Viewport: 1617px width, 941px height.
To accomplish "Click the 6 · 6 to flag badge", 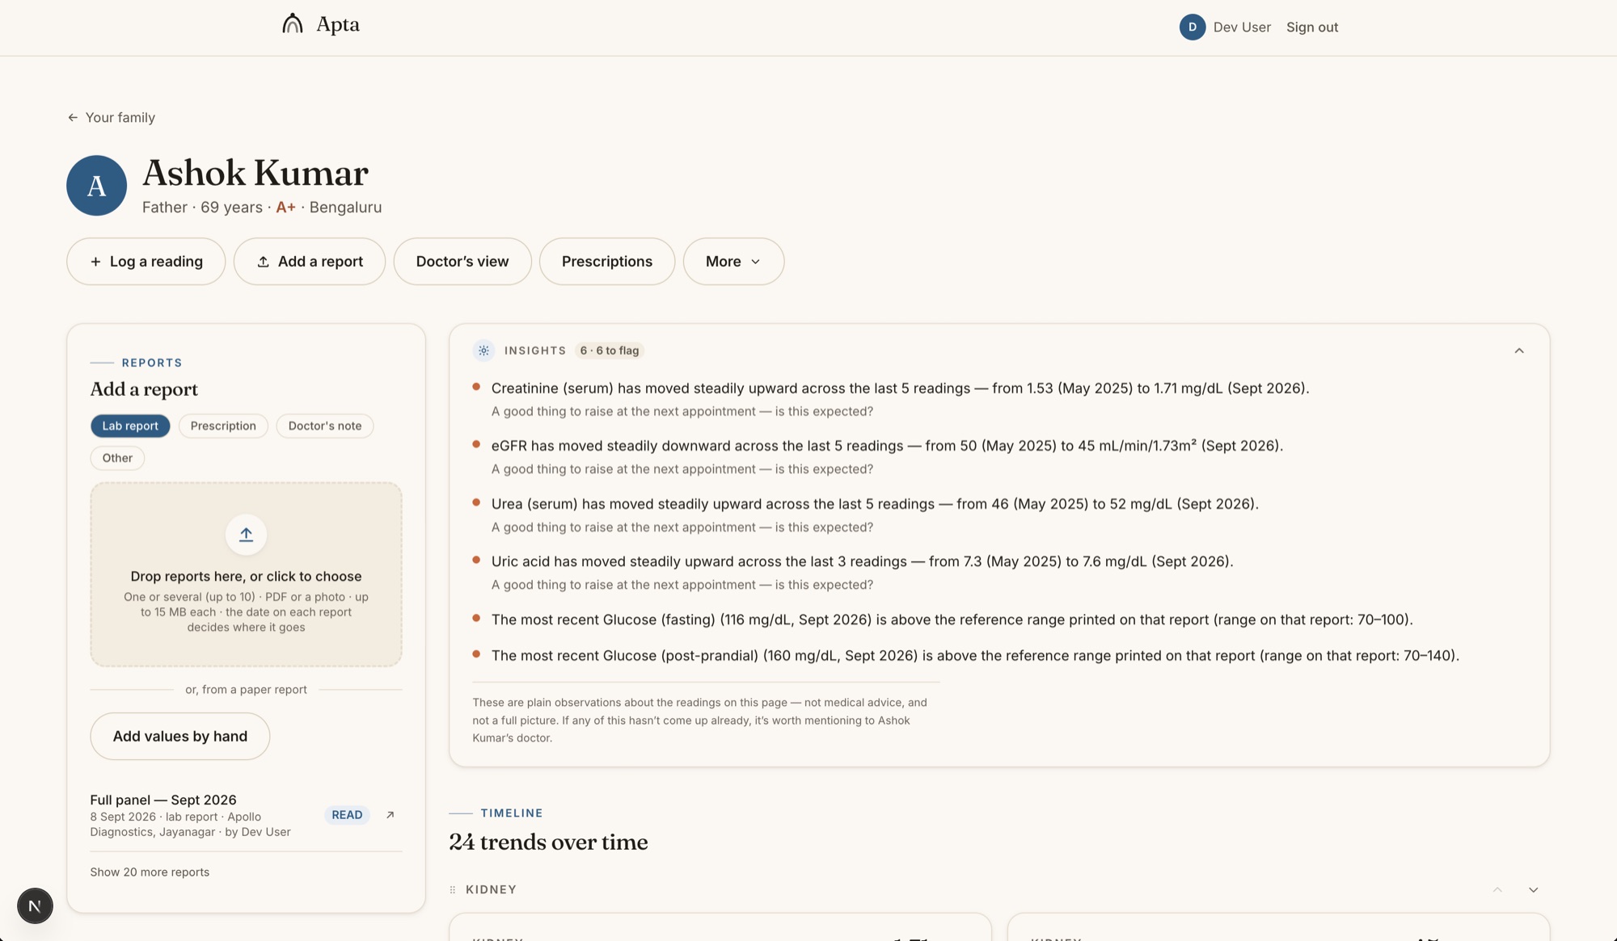I will pyautogui.click(x=610, y=350).
